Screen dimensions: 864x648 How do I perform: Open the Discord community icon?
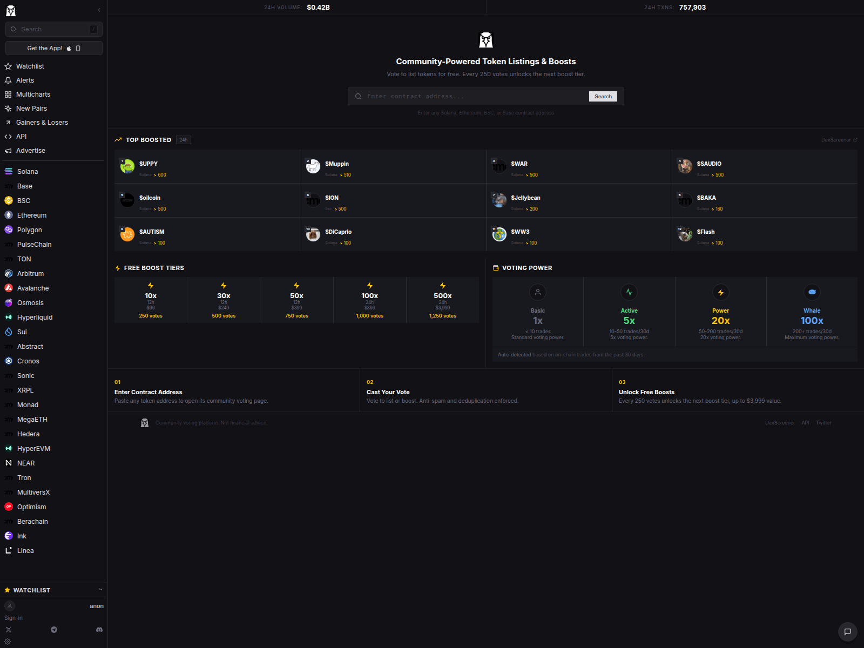[99, 630]
